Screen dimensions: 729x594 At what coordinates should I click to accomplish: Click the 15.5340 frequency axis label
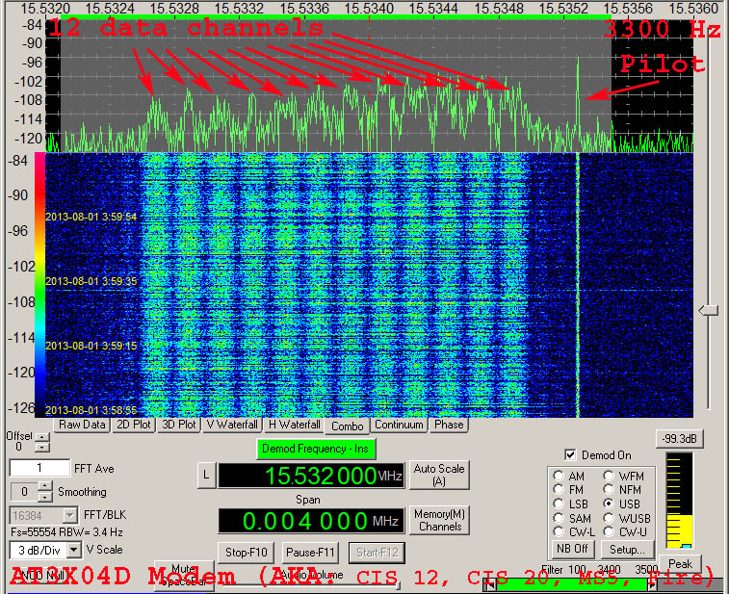pos(369,8)
